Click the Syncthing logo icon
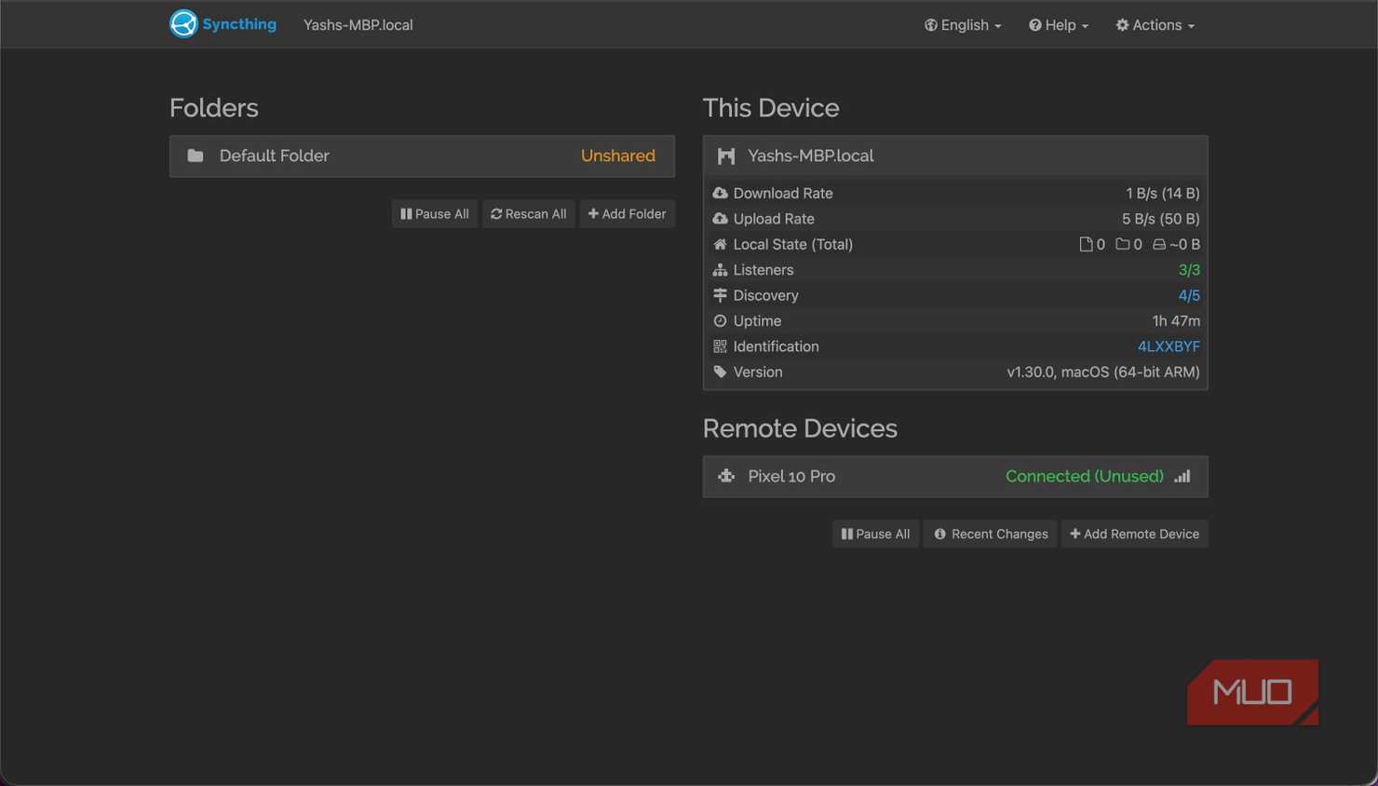The width and height of the screenshot is (1378, 786). 183,24
